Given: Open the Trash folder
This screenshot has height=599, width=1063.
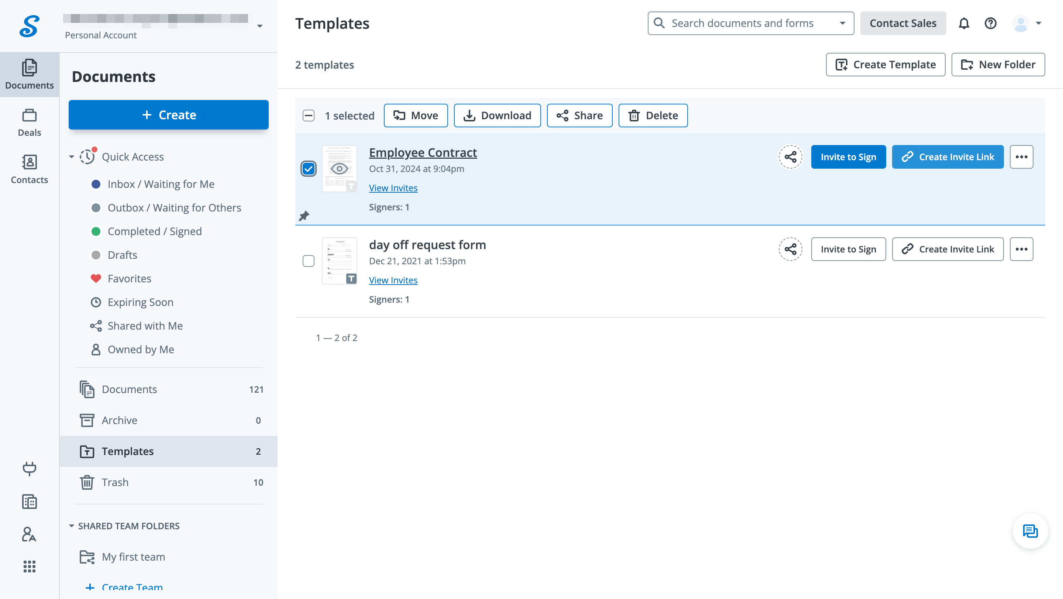Looking at the screenshot, I should click(115, 482).
